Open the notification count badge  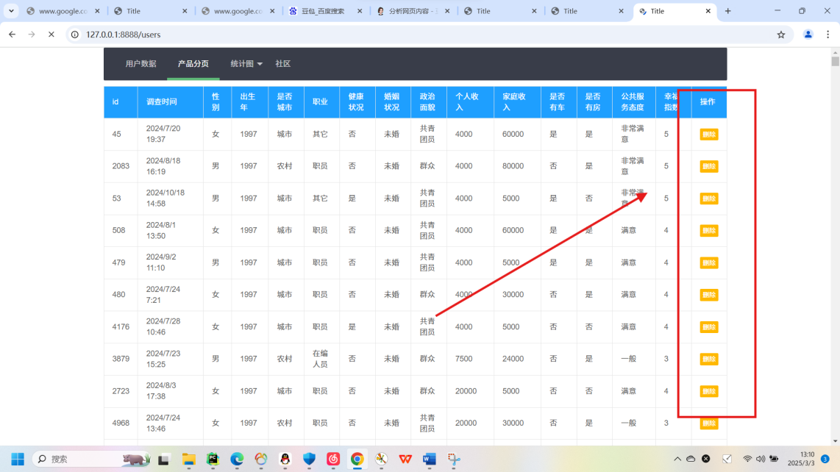(x=825, y=460)
